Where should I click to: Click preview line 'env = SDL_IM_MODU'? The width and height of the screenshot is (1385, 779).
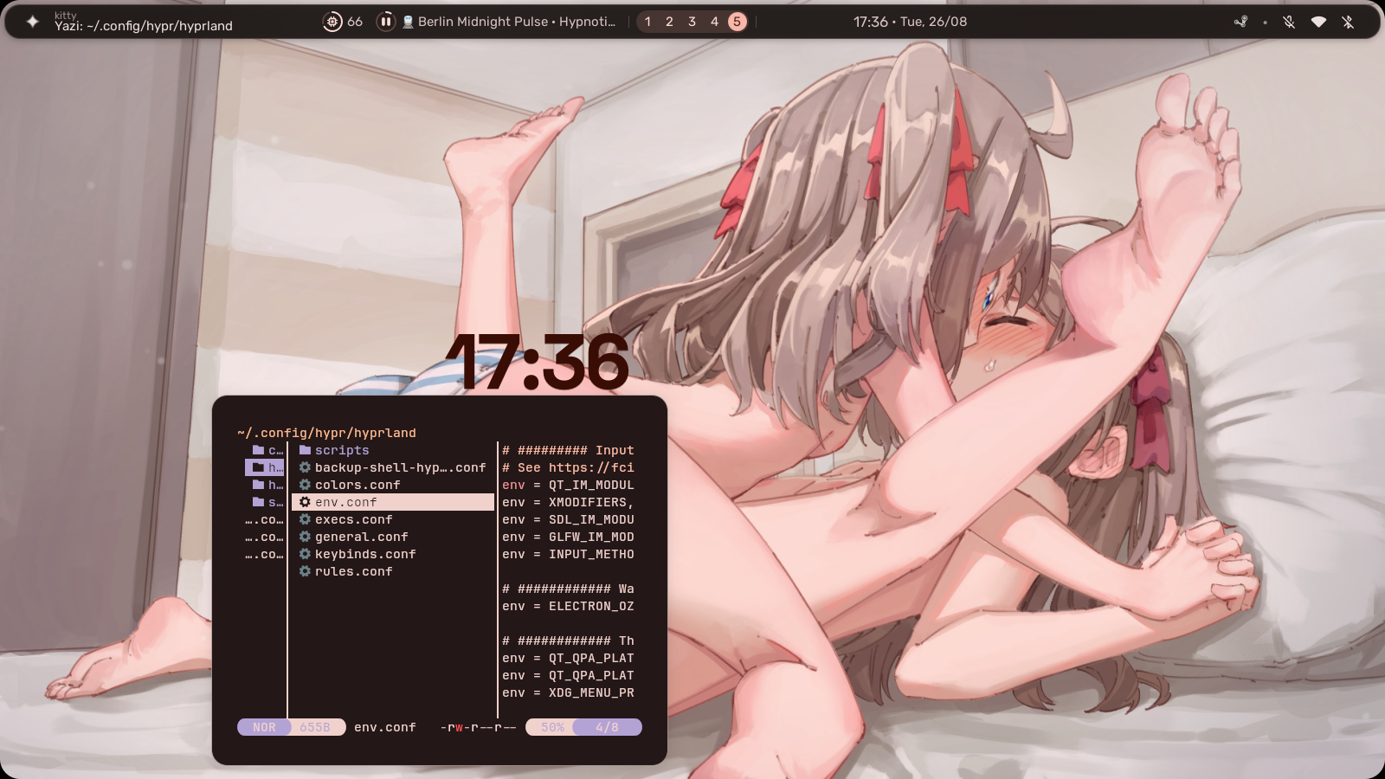coord(568,519)
